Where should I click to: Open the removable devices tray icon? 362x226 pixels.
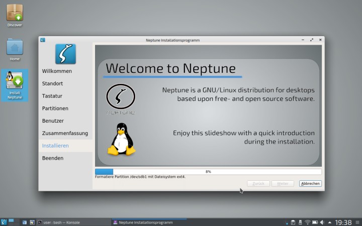click(300, 222)
